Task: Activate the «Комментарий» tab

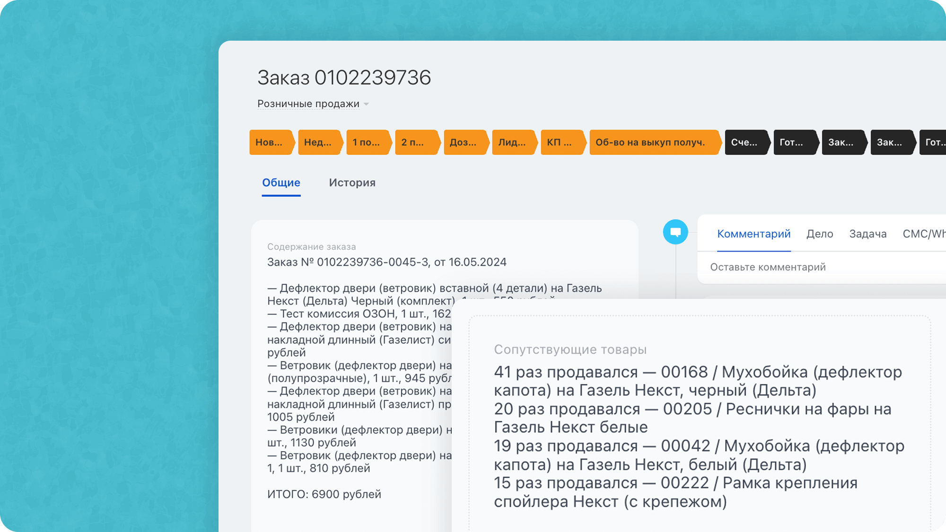Action: click(753, 234)
